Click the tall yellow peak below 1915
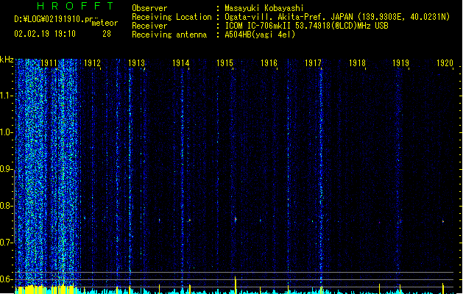This screenshot has width=463, height=294. click(236, 285)
